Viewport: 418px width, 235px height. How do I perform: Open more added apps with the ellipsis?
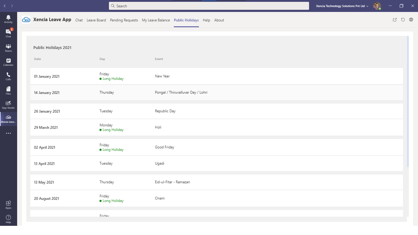[8, 133]
